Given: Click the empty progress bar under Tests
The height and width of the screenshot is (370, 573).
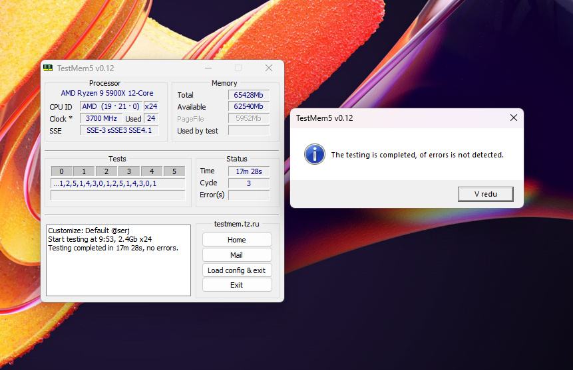Looking at the screenshot, I should click(x=118, y=195).
